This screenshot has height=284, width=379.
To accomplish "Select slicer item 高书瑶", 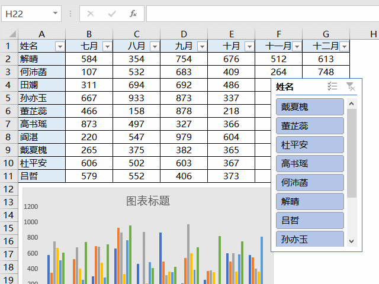I will (x=310, y=163).
